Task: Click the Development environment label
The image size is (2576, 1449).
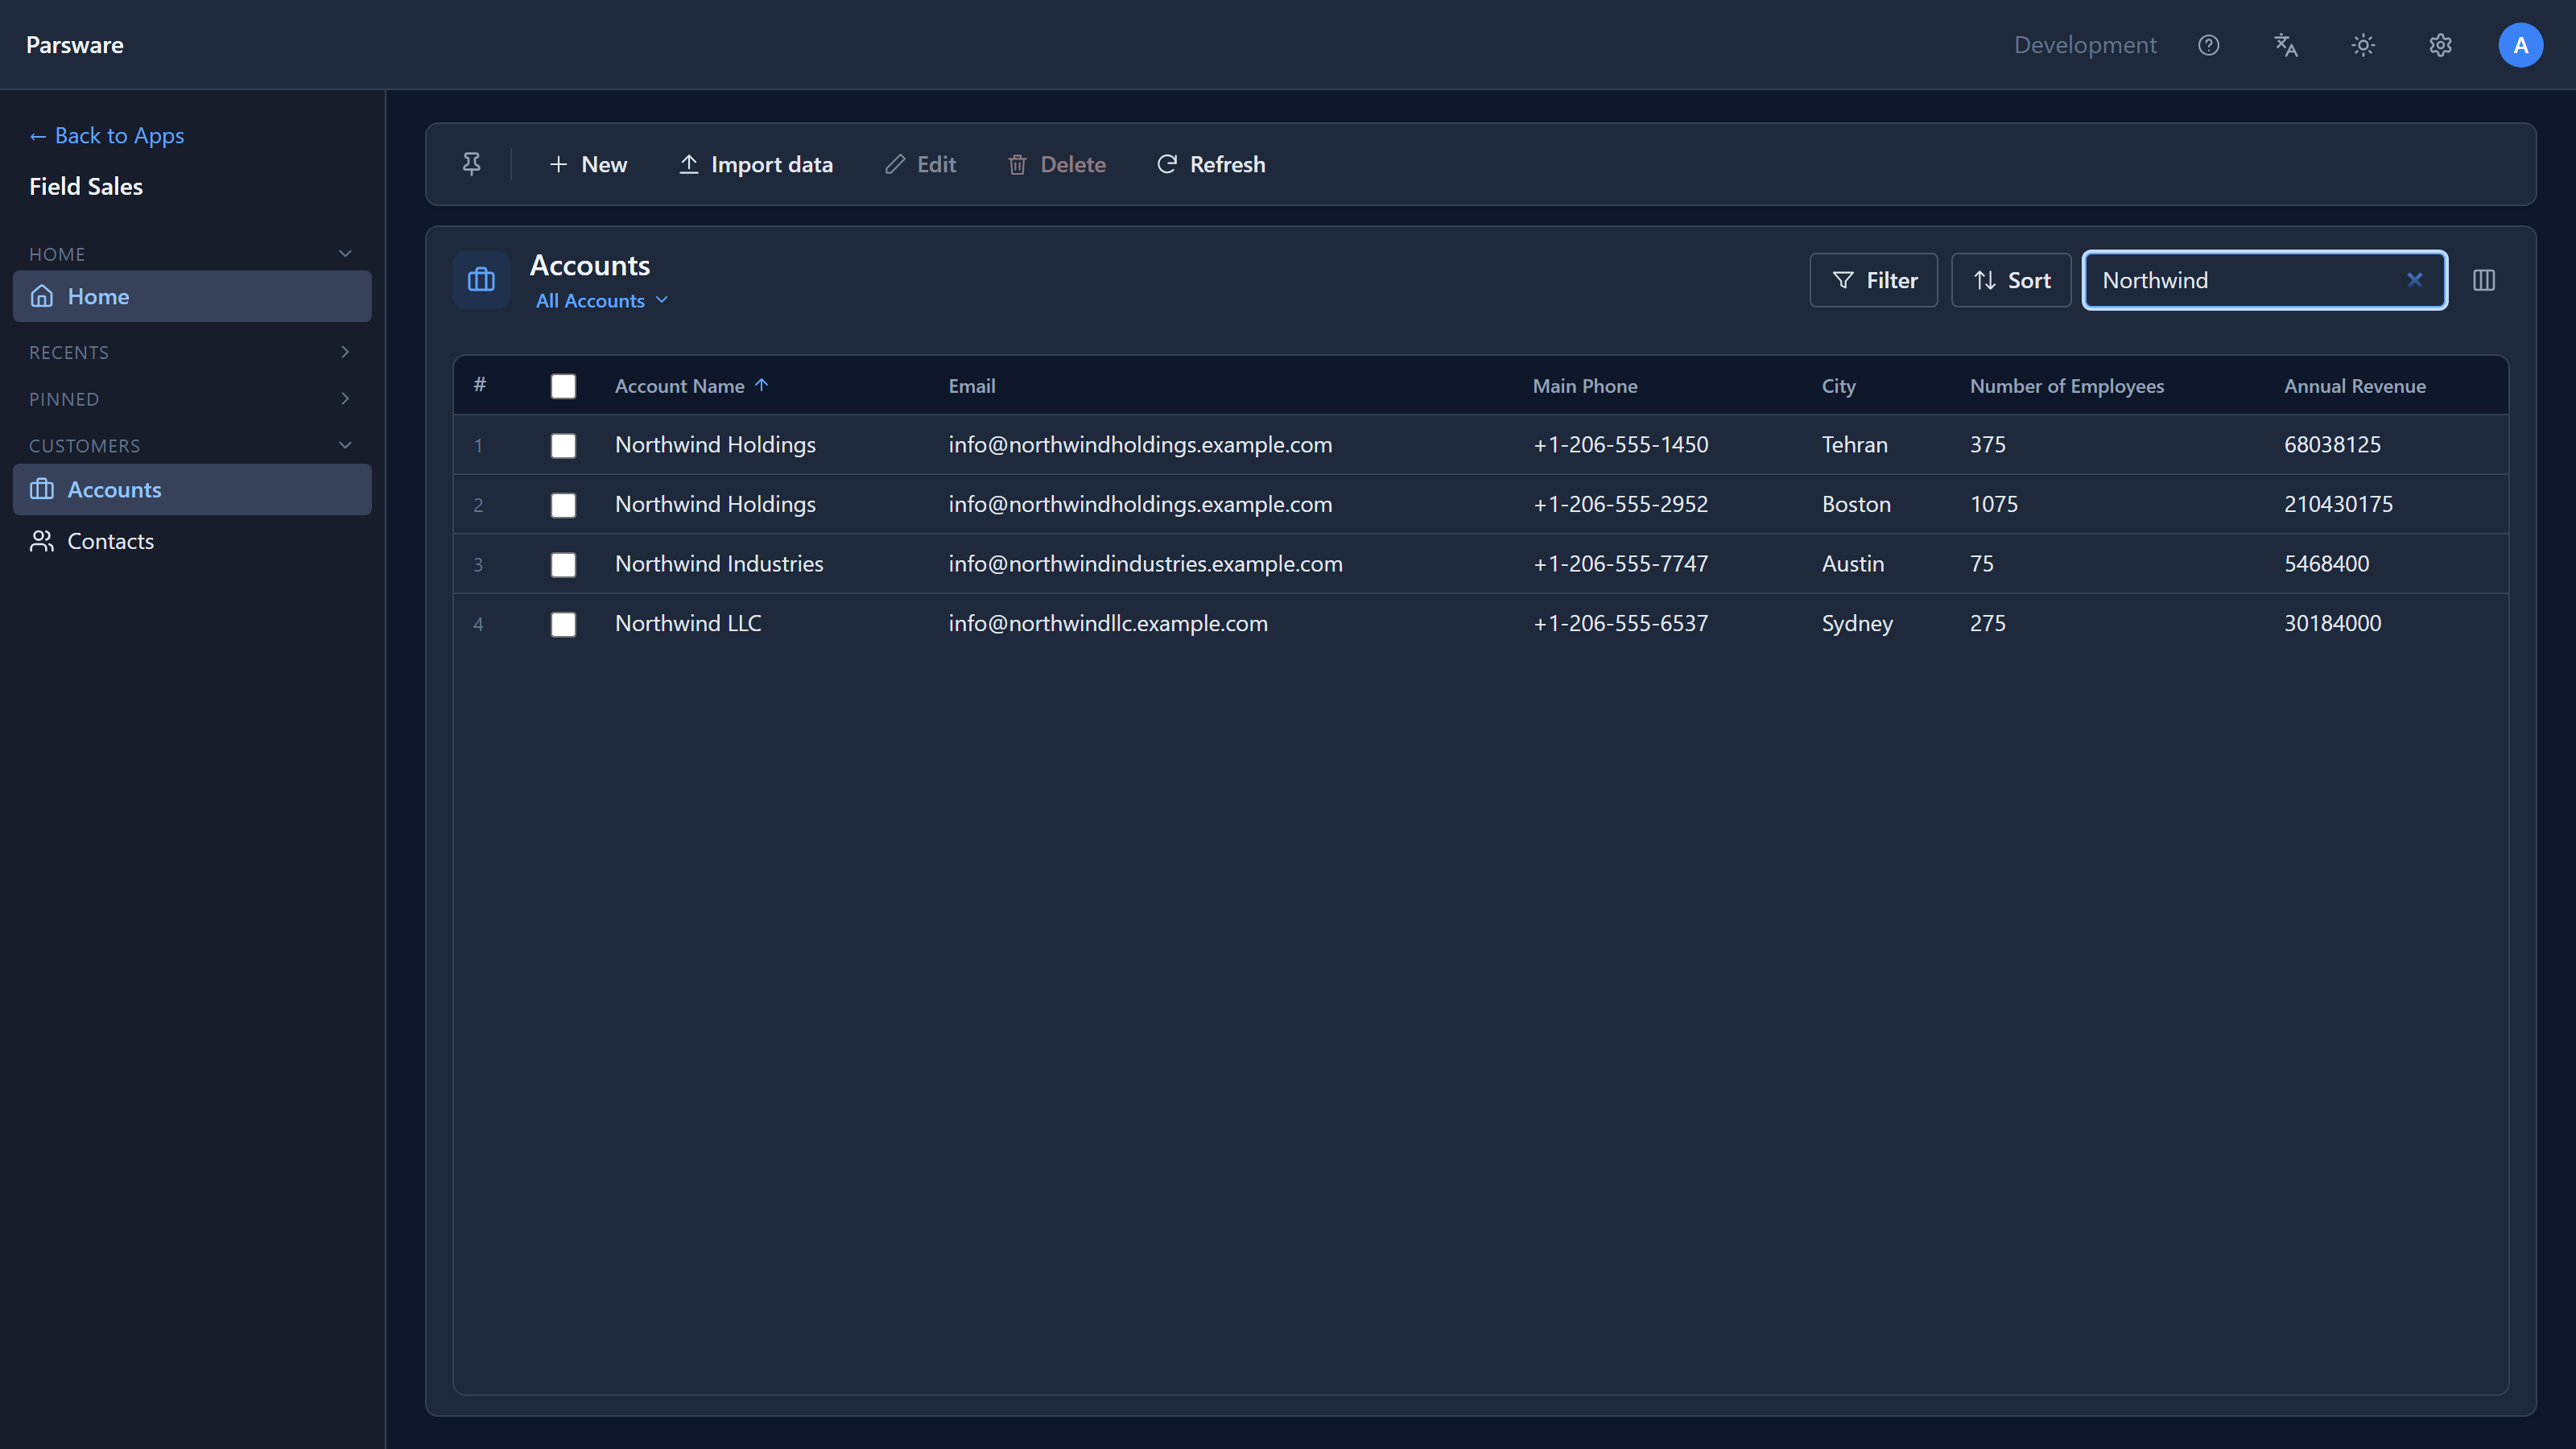Action: point(2084,45)
